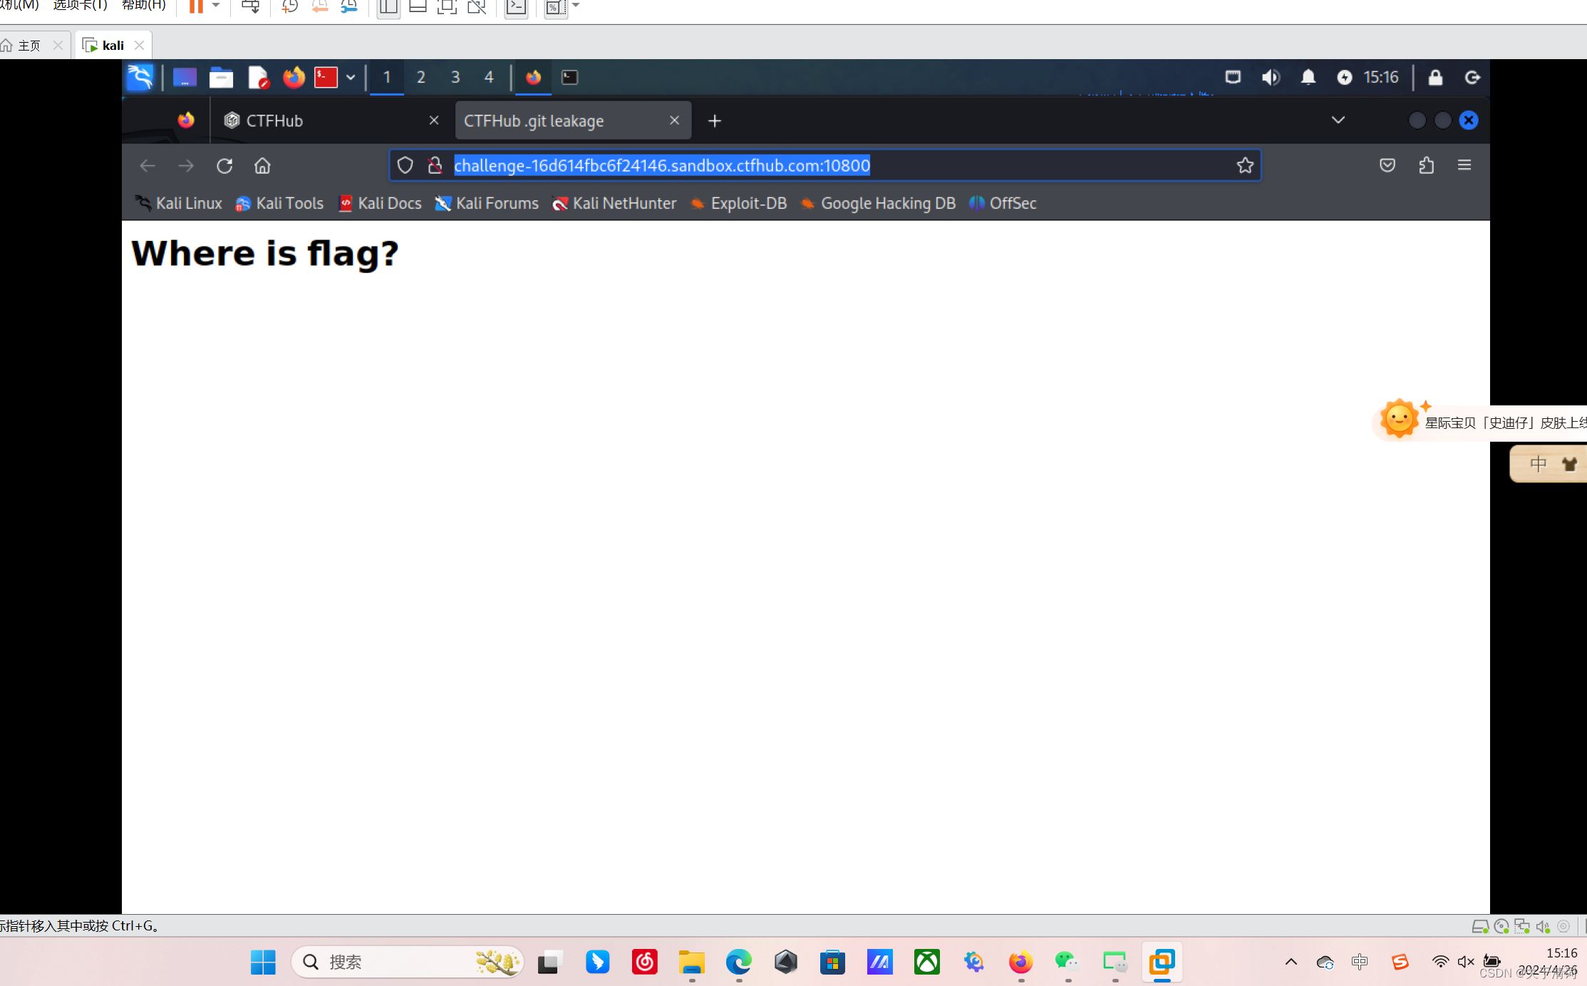
Task: Switch to Kali workspace 2
Action: coord(420,77)
